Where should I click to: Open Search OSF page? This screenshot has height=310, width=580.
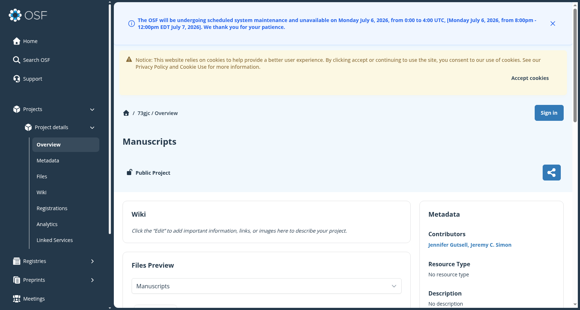(36, 60)
